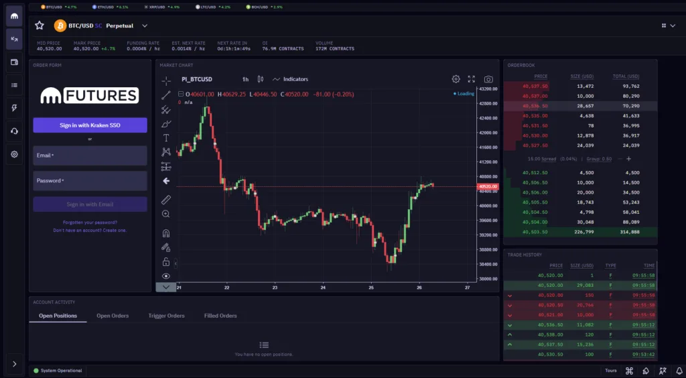The image size is (686, 378).
Task: Click the 40520.00 price tag on chart axis
Action: [488, 186]
